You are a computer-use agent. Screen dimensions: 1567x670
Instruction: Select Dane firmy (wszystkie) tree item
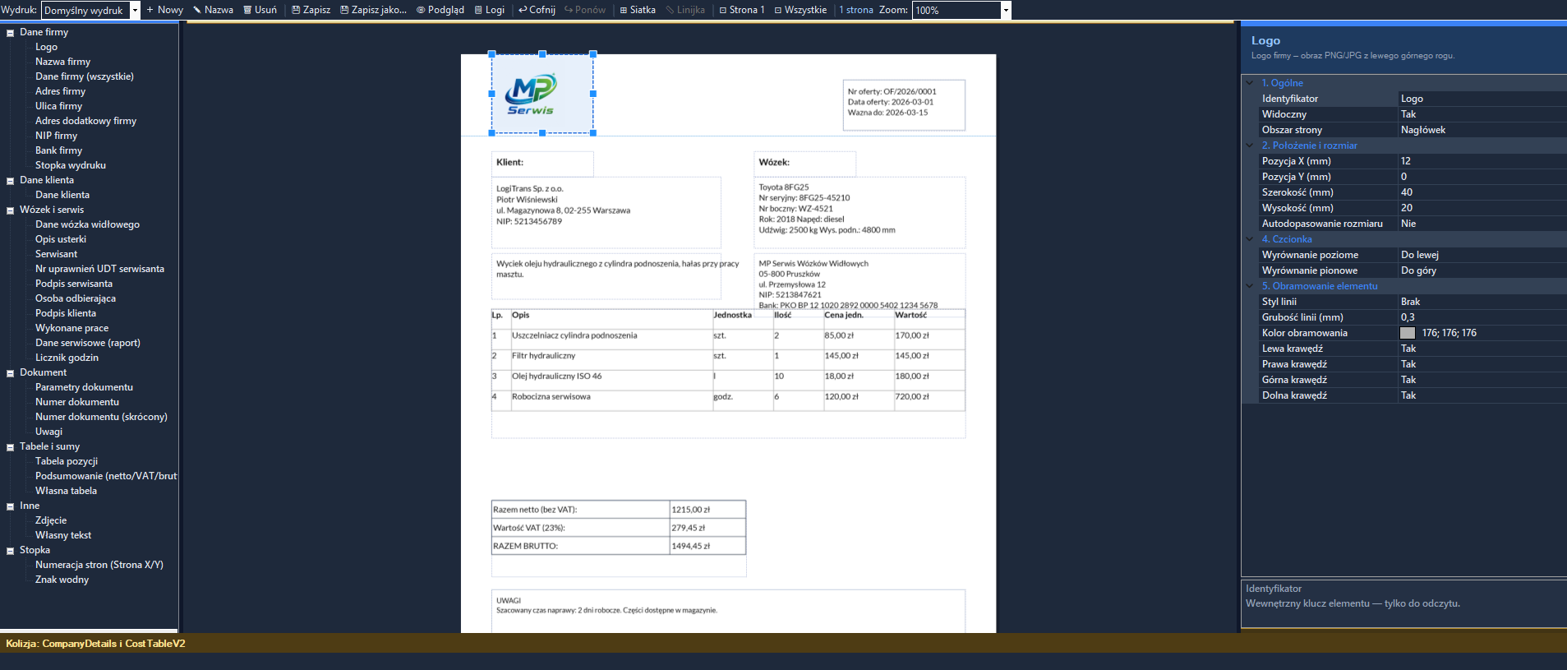click(x=84, y=76)
